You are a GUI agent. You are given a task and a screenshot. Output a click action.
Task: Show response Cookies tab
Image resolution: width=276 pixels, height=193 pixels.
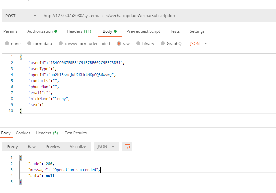point(23,133)
